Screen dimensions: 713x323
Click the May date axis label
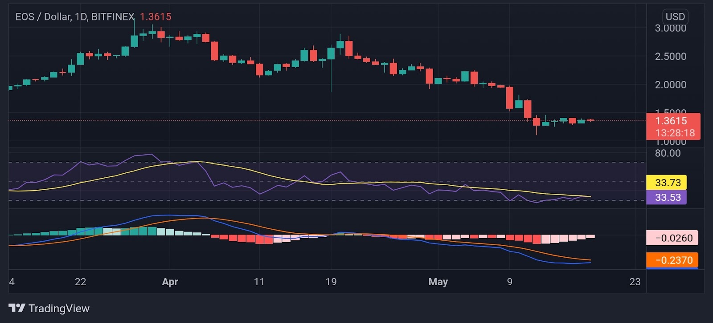(x=438, y=282)
